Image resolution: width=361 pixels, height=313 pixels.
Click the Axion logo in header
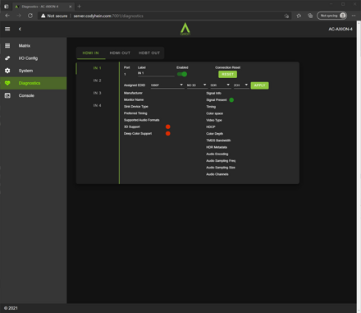click(185, 29)
